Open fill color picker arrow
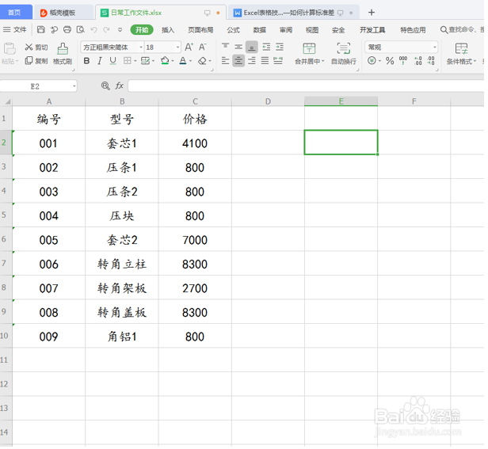488x449 pixels. click(172, 61)
